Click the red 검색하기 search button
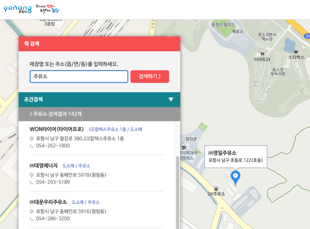 click(x=150, y=77)
